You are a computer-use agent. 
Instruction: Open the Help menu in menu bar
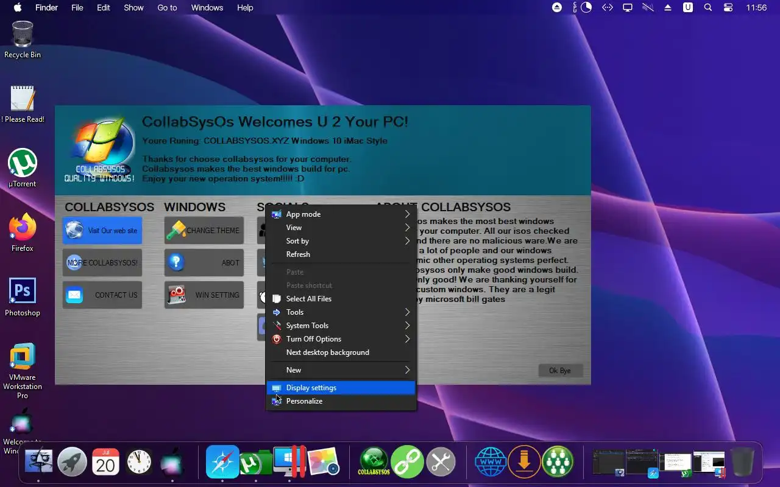click(245, 7)
